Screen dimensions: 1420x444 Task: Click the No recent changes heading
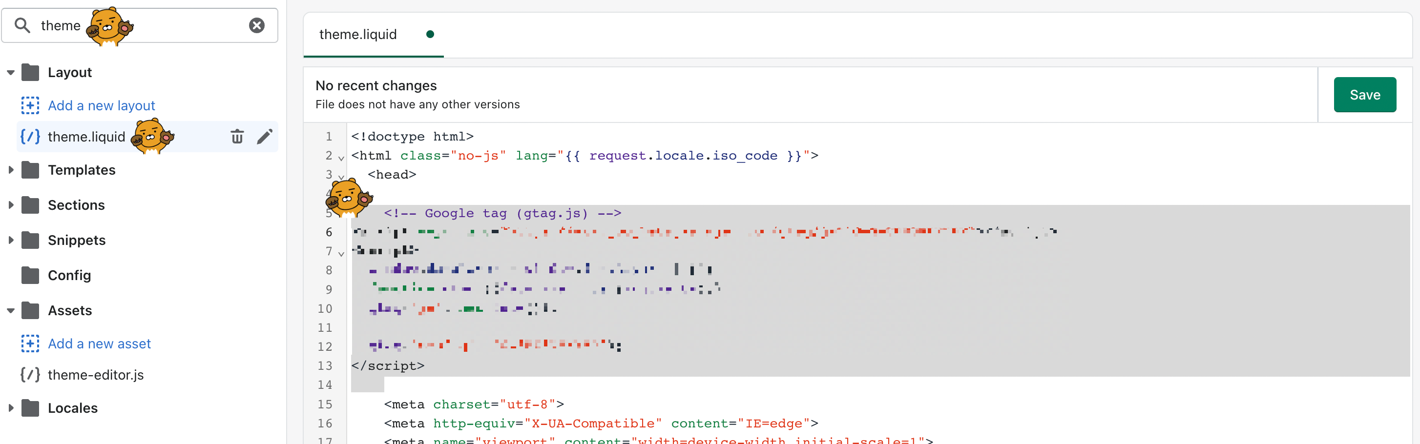click(376, 85)
